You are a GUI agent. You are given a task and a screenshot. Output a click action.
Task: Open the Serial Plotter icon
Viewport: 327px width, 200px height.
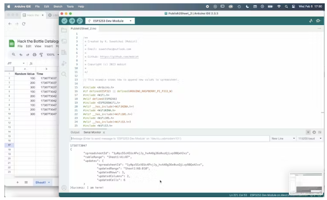(311, 21)
